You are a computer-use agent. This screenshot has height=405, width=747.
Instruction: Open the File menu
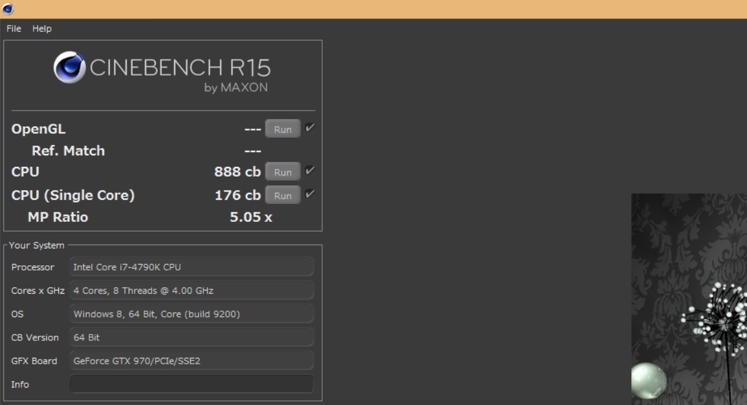tap(14, 28)
